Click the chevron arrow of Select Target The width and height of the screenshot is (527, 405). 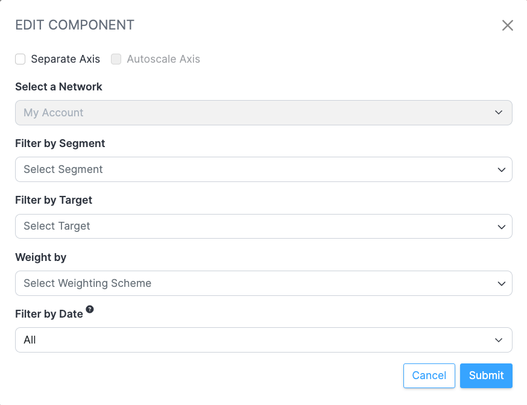[x=501, y=227]
